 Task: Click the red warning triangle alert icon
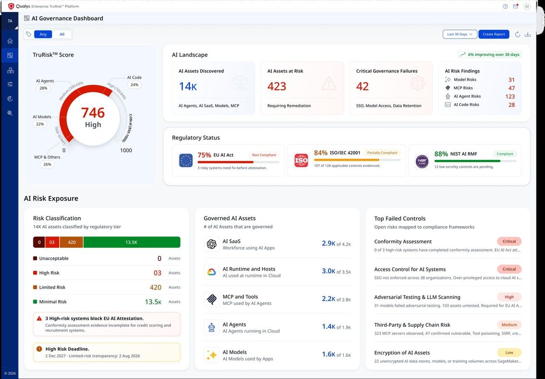click(x=40, y=319)
